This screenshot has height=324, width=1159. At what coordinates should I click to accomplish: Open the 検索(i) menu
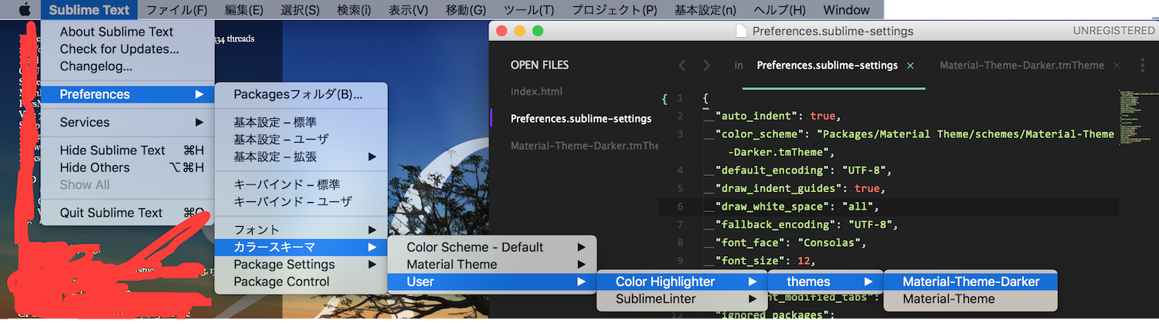pyautogui.click(x=355, y=10)
